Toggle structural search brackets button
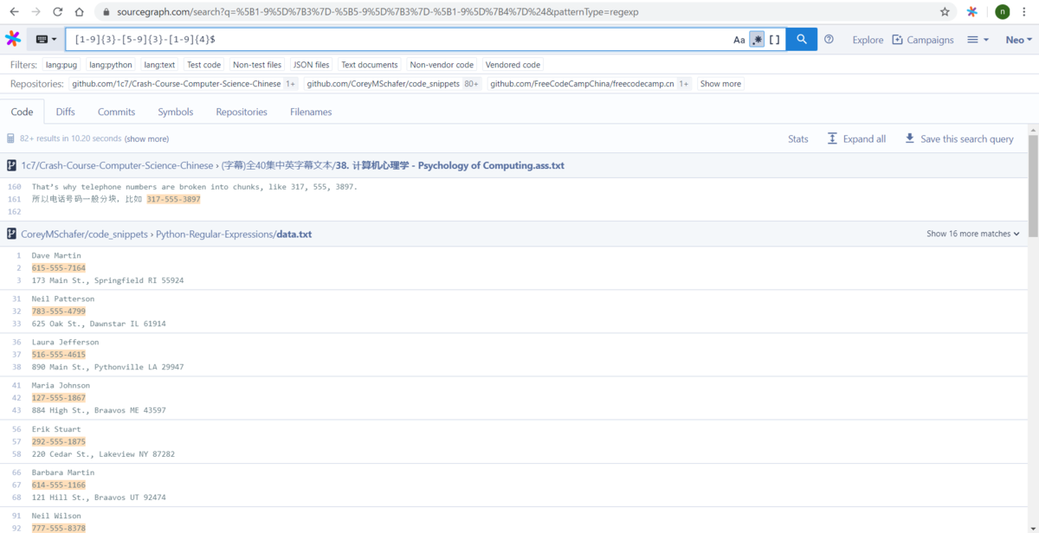 click(x=775, y=40)
